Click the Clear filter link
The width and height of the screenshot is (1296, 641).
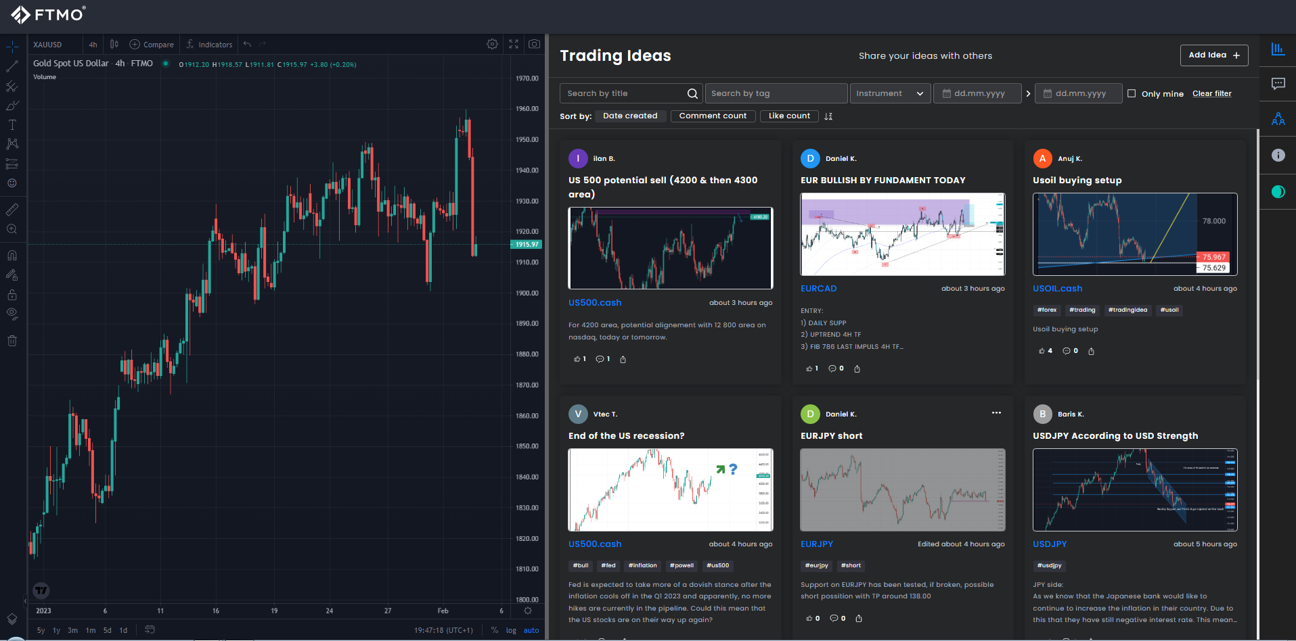[1211, 93]
